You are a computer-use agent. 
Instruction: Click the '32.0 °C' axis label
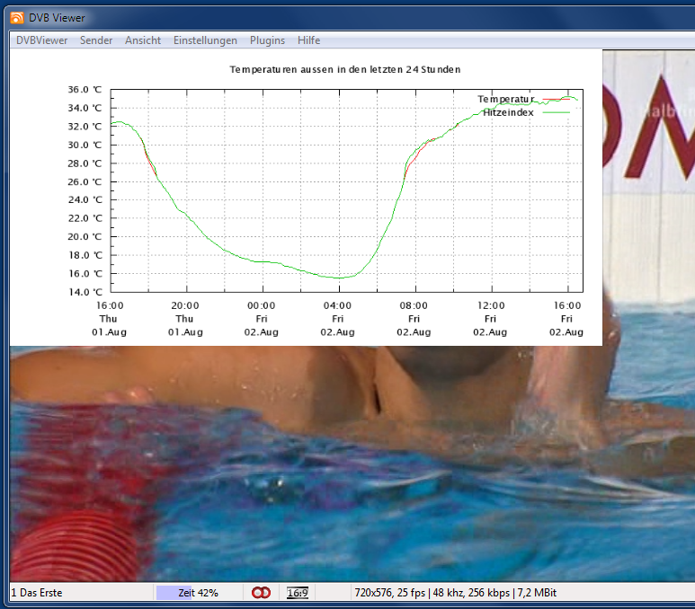pyautogui.click(x=85, y=127)
